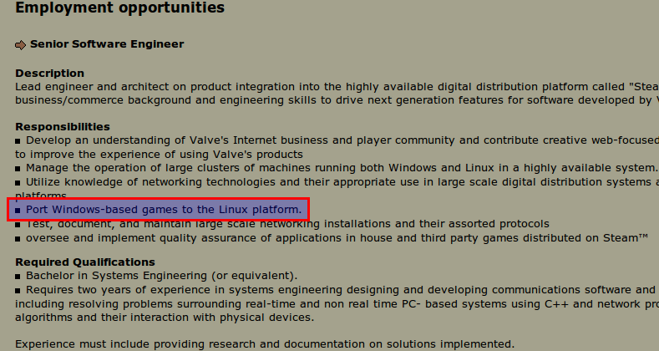Click the 'Employment opportunities' heading

pos(120,9)
